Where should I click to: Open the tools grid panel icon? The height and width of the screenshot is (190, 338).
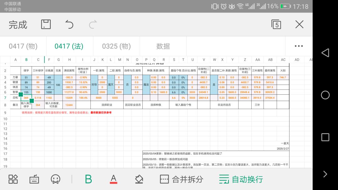click(x=13, y=179)
